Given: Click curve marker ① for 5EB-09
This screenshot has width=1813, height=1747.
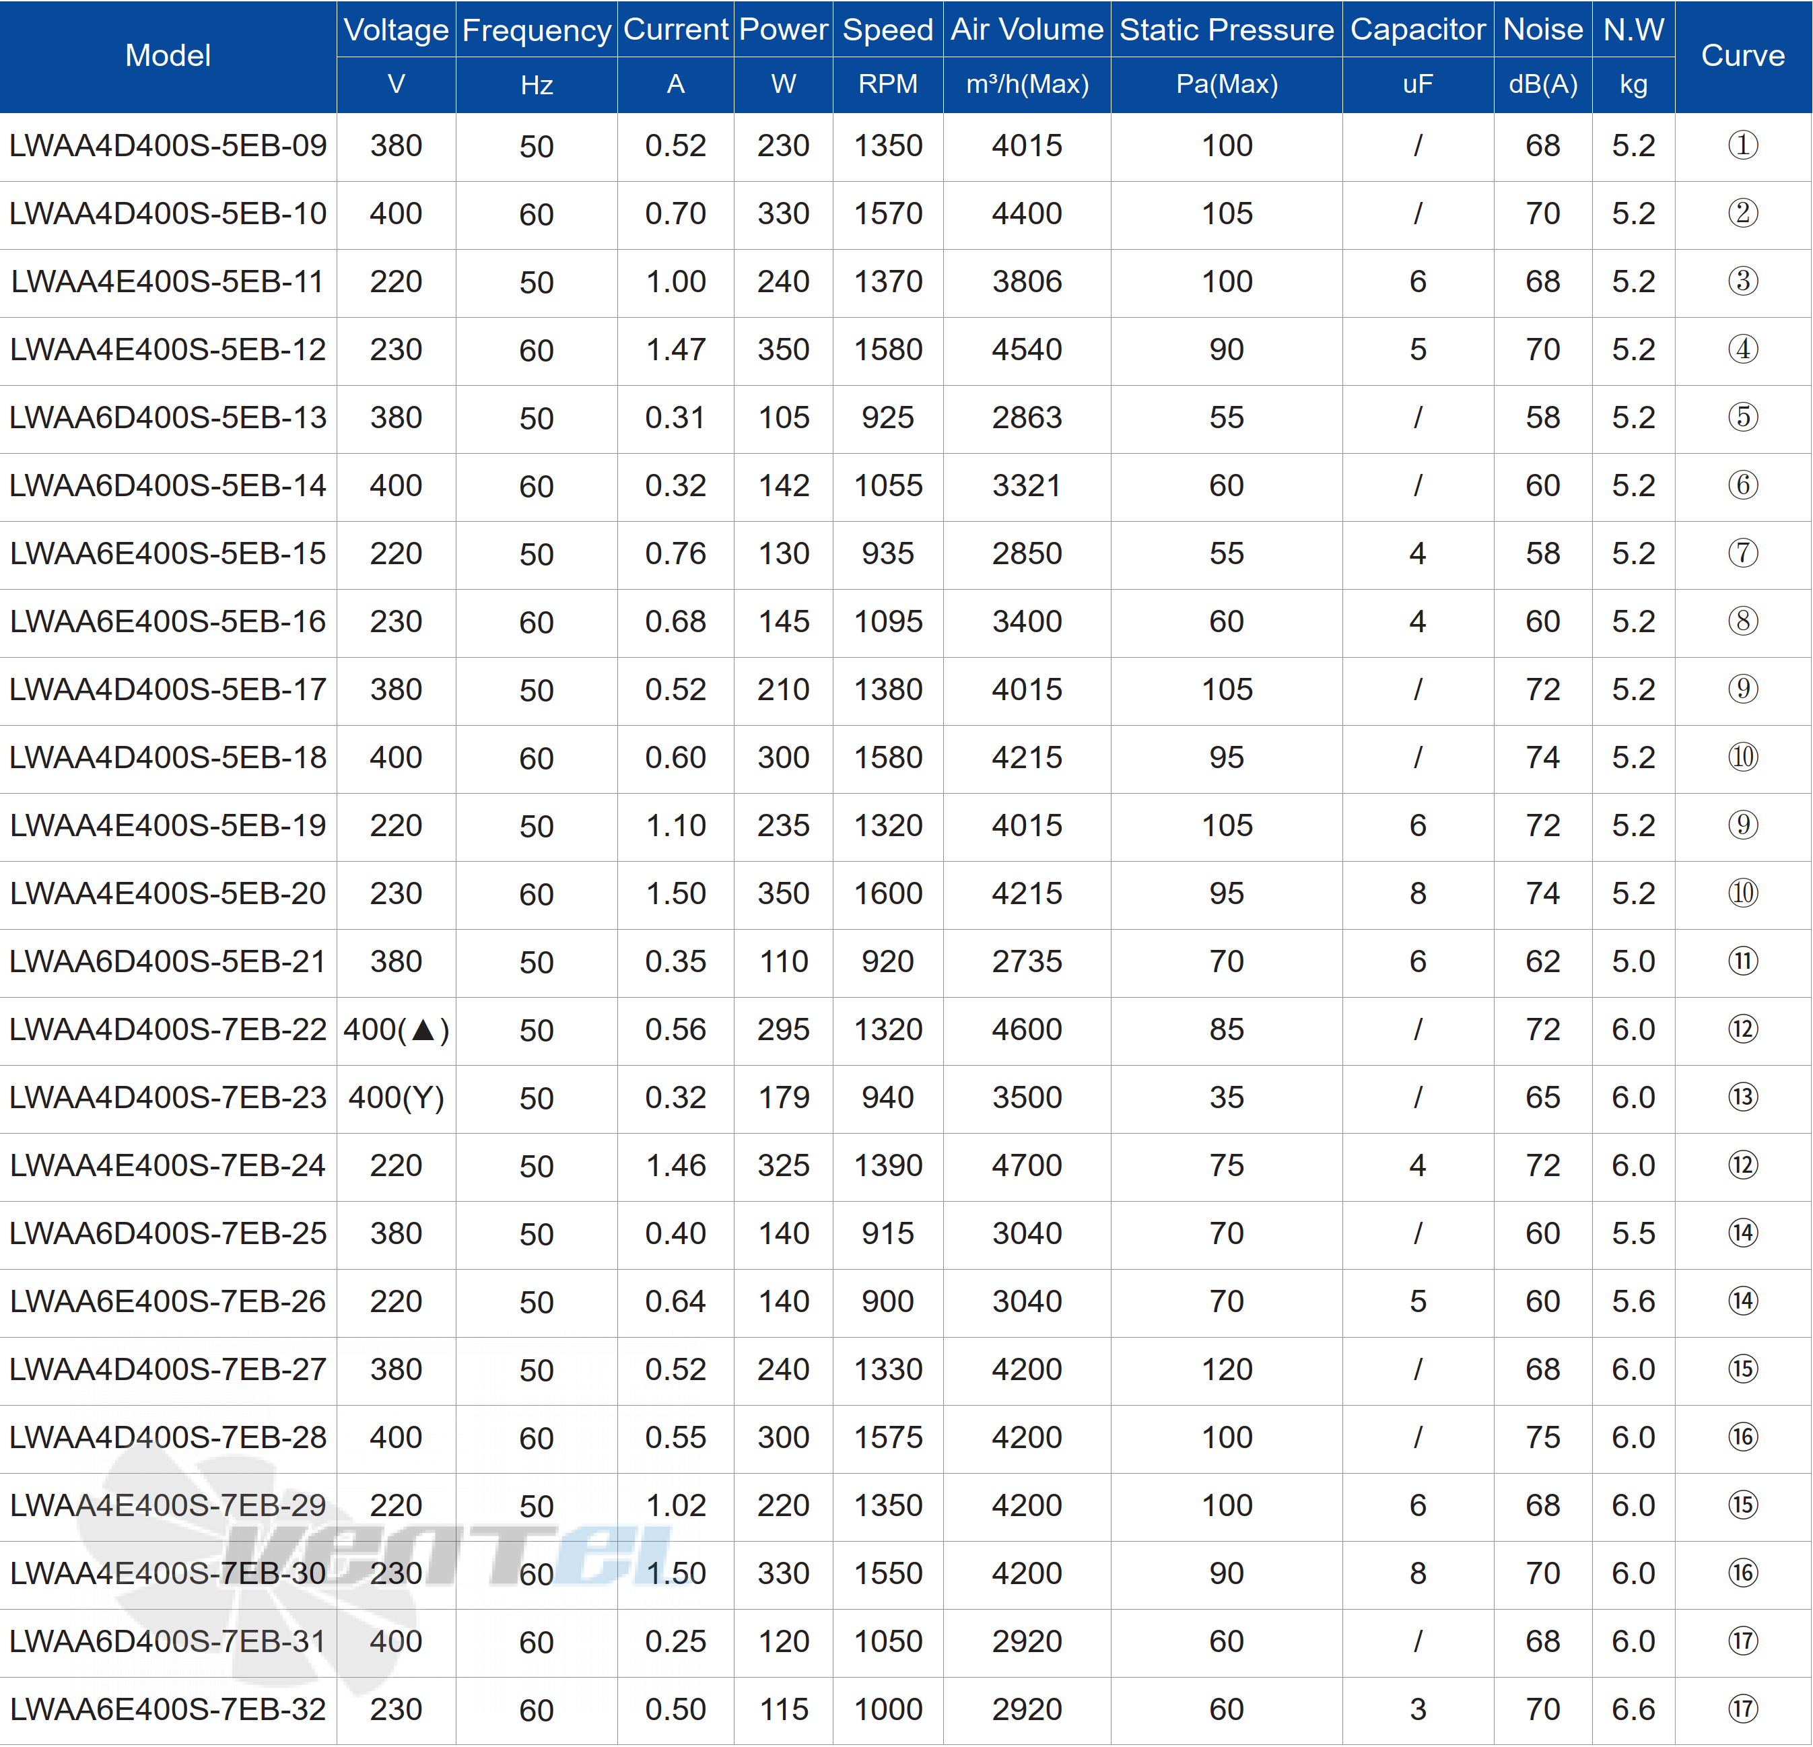Looking at the screenshot, I should click(1743, 145).
